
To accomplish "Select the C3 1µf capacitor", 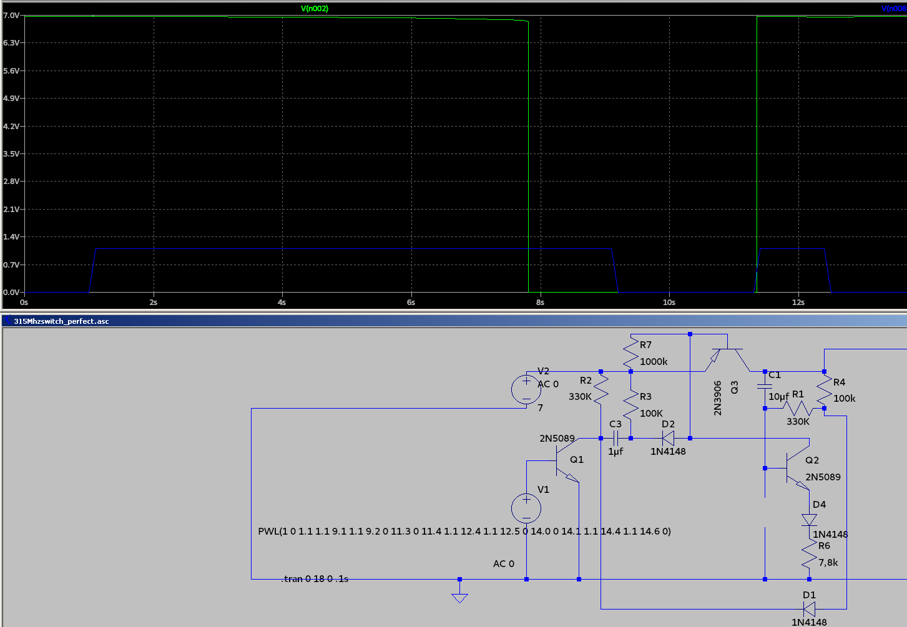I will [615, 439].
